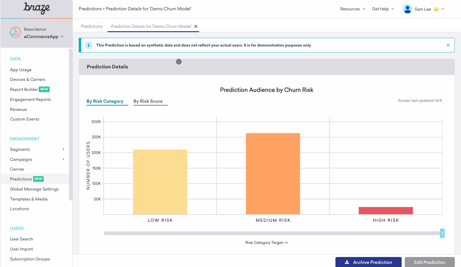Click the sidebar vertical scrollbar
This screenshot has height=267, width=461.
click(x=71, y=124)
